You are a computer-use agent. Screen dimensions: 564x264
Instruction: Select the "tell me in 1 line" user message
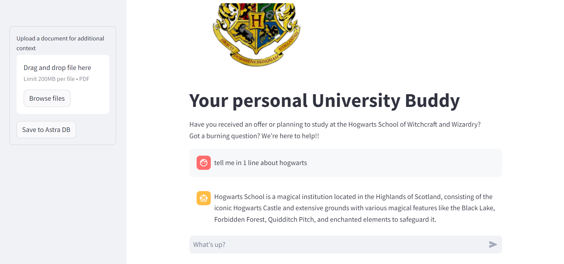tap(261, 163)
